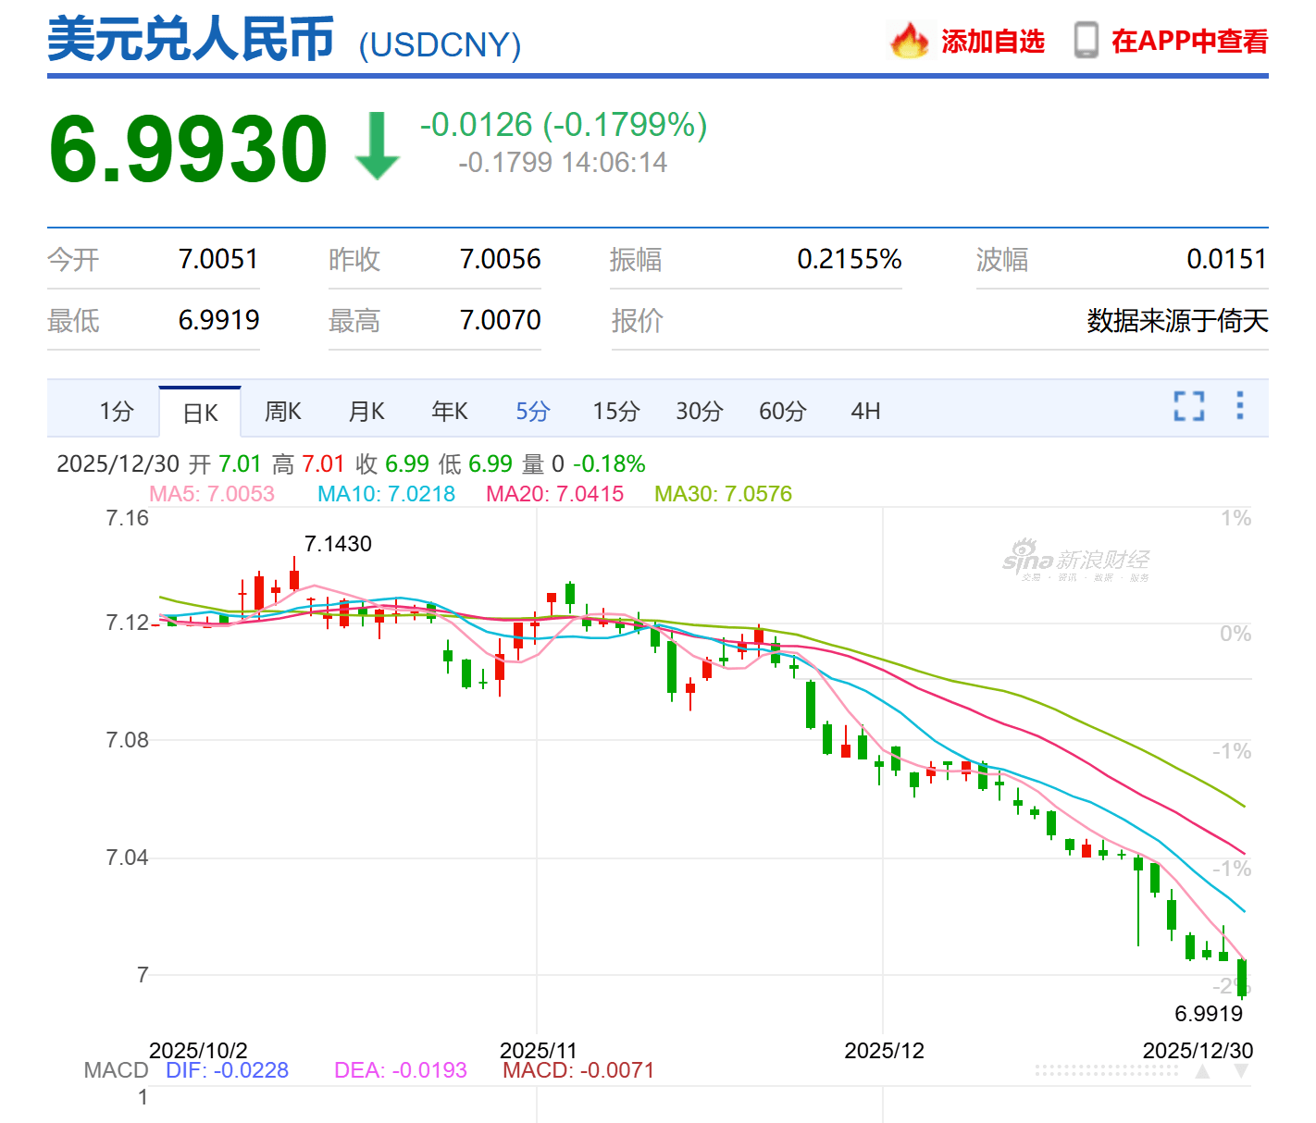This screenshot has height=1123, width=1316.
Task: Click the change text -0.0126 (-0.1799%)
Action: click(x=564, y=124)
